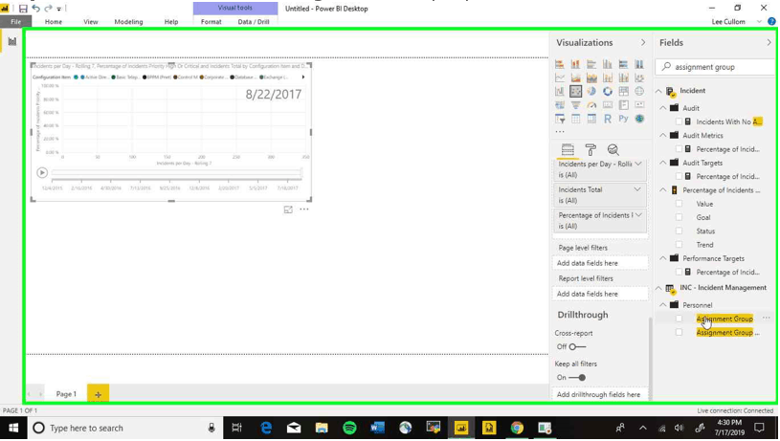The image size is (780, 441).
Task: Open Report view from left sidebar
Action: click(11, 42)
